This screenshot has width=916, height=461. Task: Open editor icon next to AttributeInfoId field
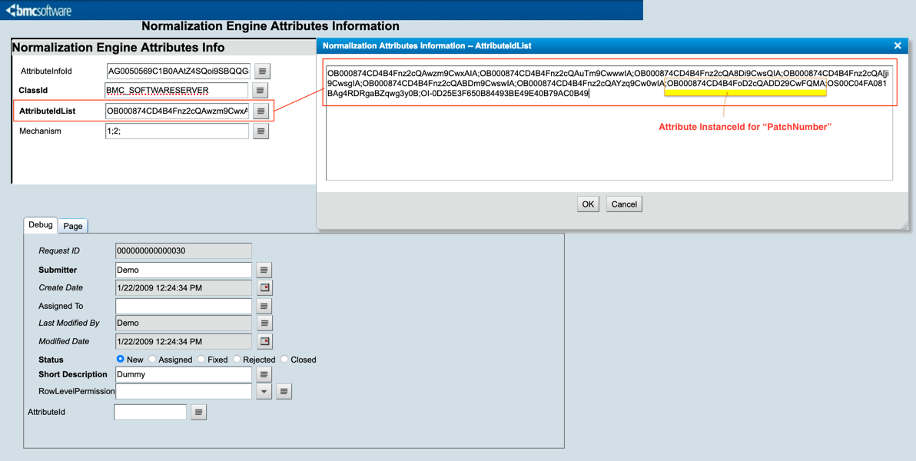(262, 71)
